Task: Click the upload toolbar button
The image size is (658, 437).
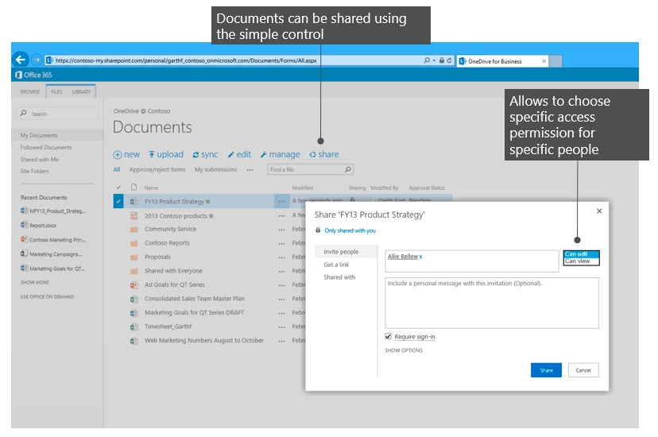Action: coord(166,154)
